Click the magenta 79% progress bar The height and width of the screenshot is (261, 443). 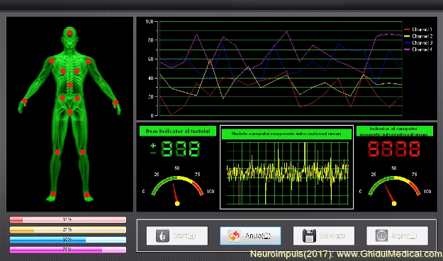click(68, 250)
